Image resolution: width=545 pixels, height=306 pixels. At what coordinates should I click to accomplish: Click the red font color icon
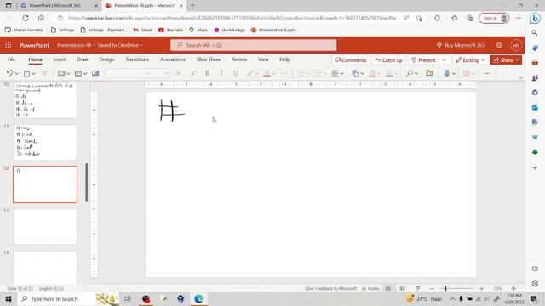(x=267, y=73)
